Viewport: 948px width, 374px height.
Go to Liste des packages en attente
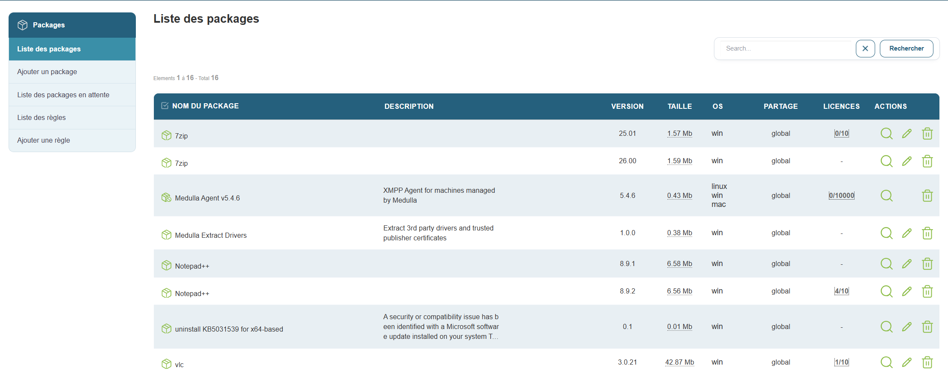pos(63,95)
